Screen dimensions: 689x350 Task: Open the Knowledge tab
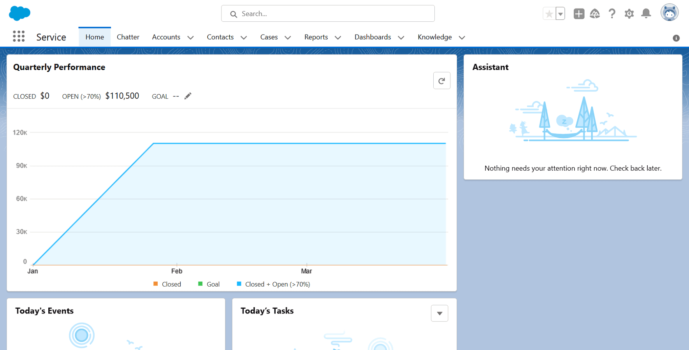434,37
